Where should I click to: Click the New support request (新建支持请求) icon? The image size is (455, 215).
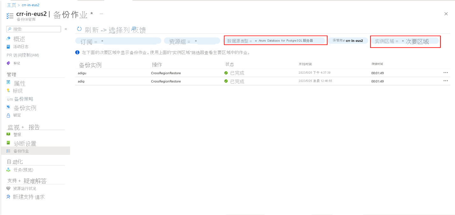(9, 197)
